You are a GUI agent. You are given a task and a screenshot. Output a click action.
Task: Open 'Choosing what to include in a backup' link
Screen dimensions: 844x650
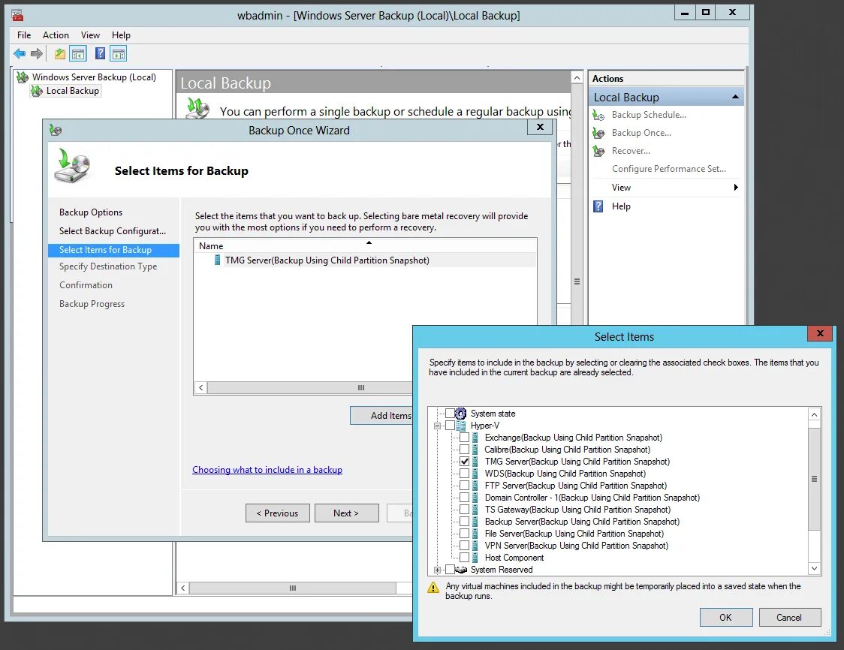tap(267, 470)
